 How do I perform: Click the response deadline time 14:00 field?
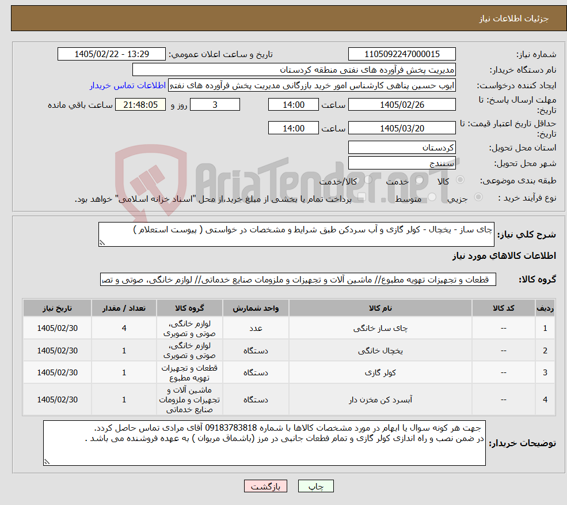(x=293, y=105)
